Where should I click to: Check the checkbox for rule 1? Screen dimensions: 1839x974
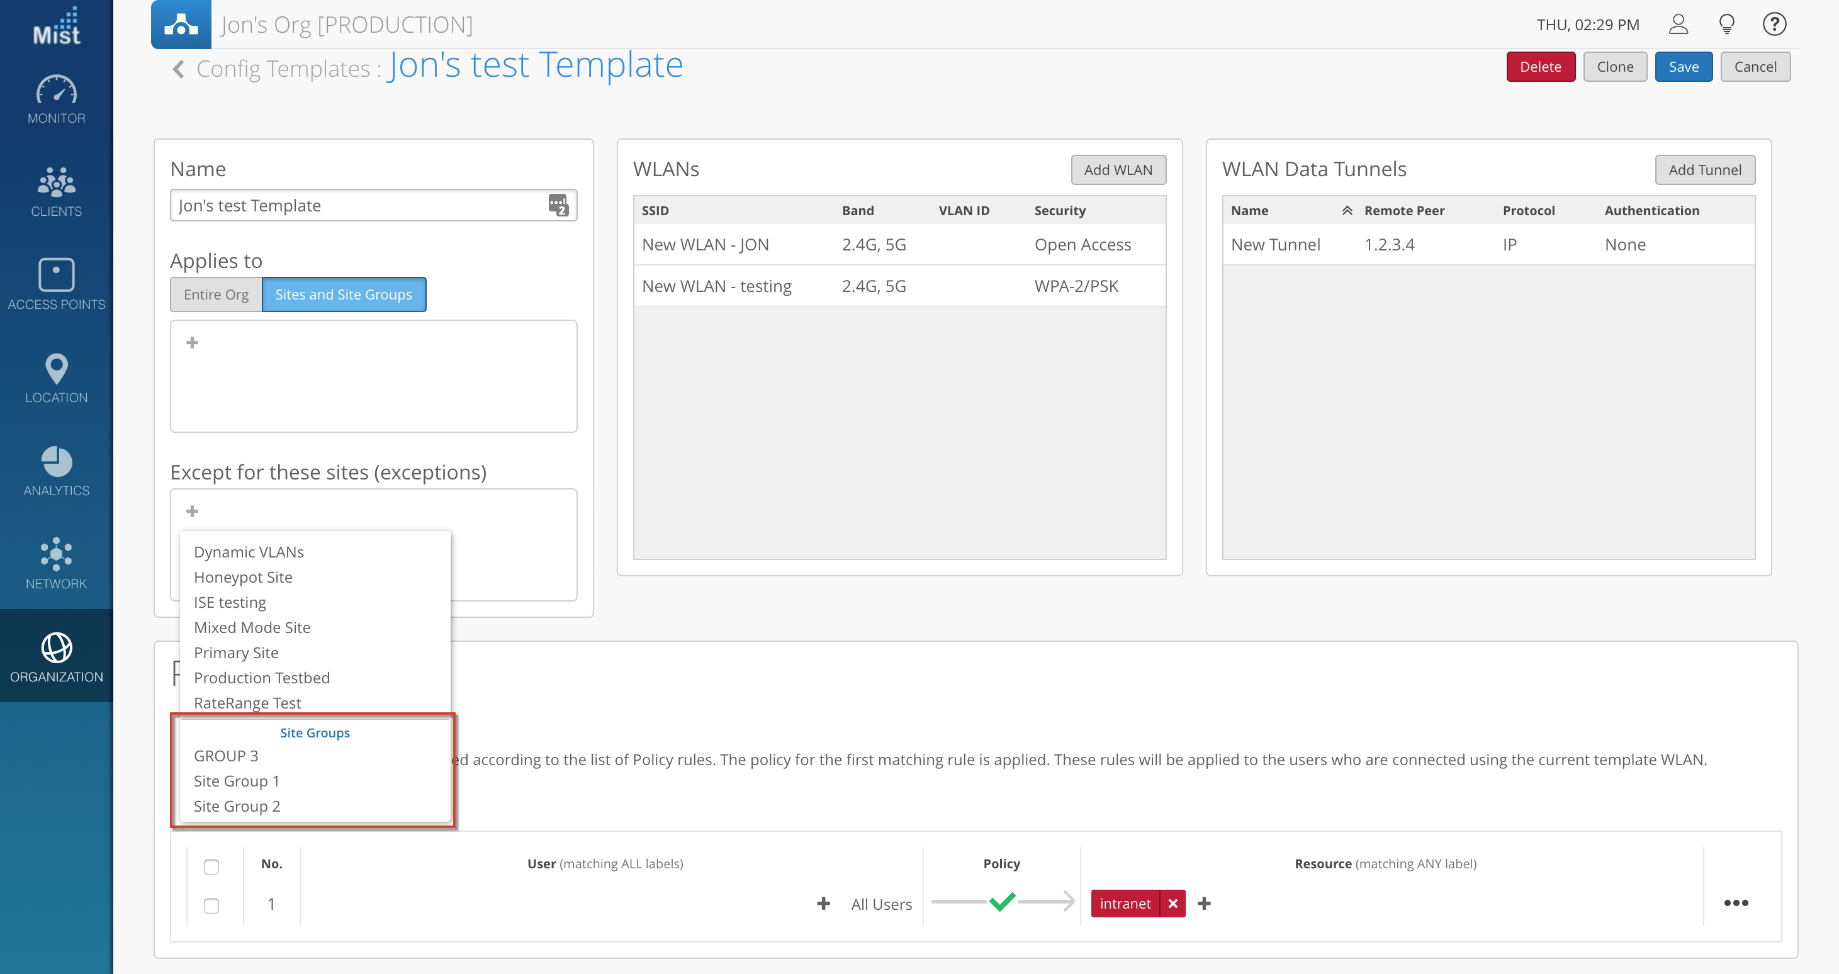[x=211, y=905]
